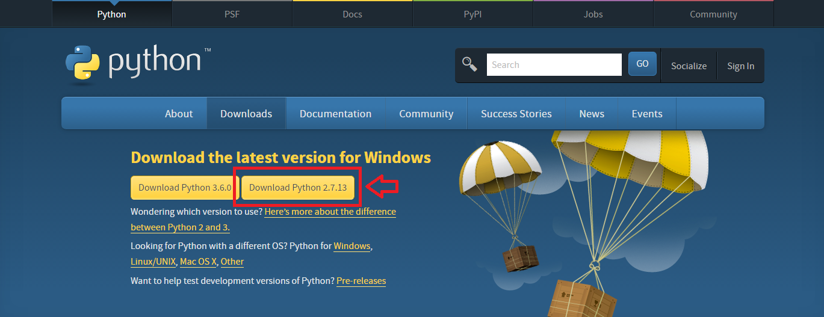Open the Events navigation item
Screen dimensions: 824x317
coord(647,114)
